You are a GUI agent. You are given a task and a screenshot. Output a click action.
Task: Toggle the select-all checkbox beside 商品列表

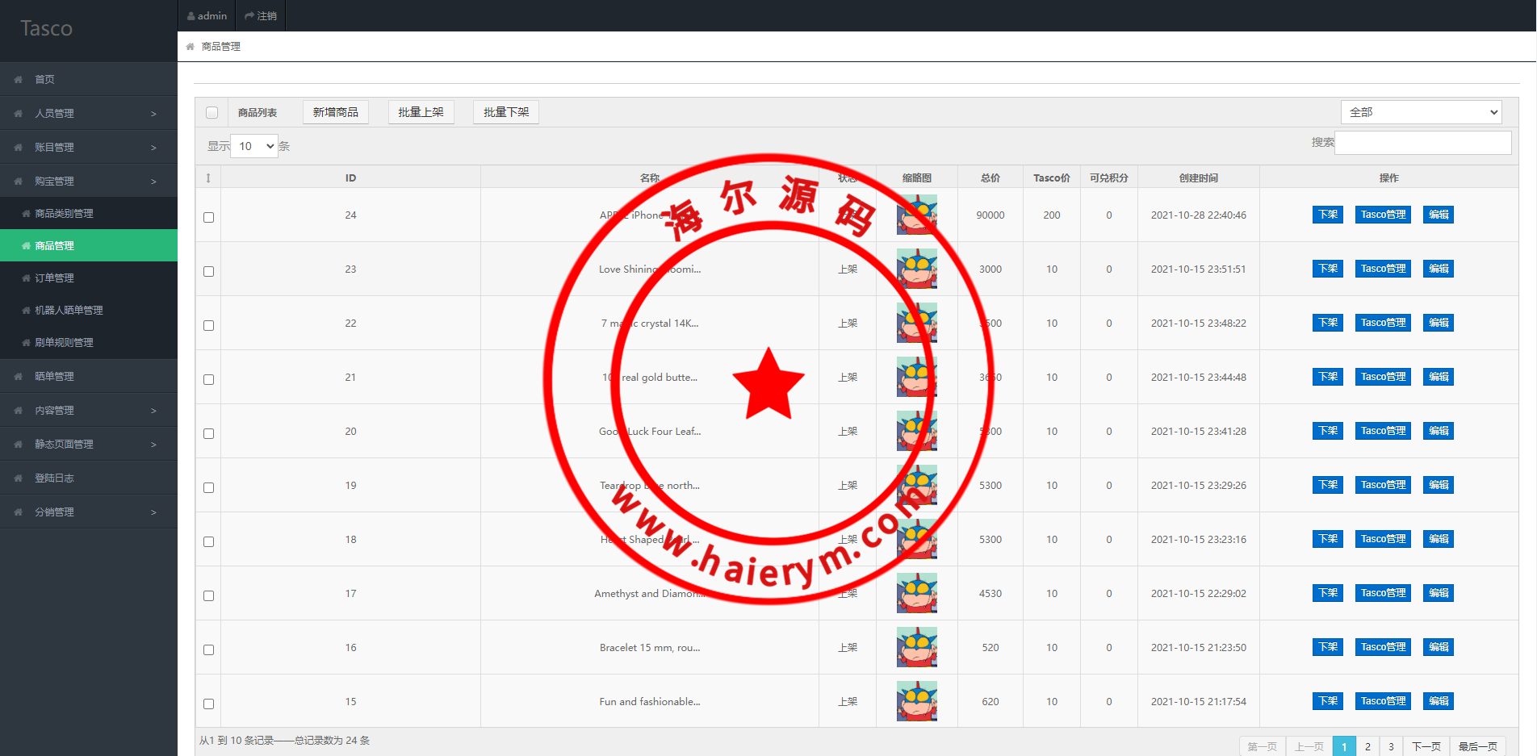212,113
